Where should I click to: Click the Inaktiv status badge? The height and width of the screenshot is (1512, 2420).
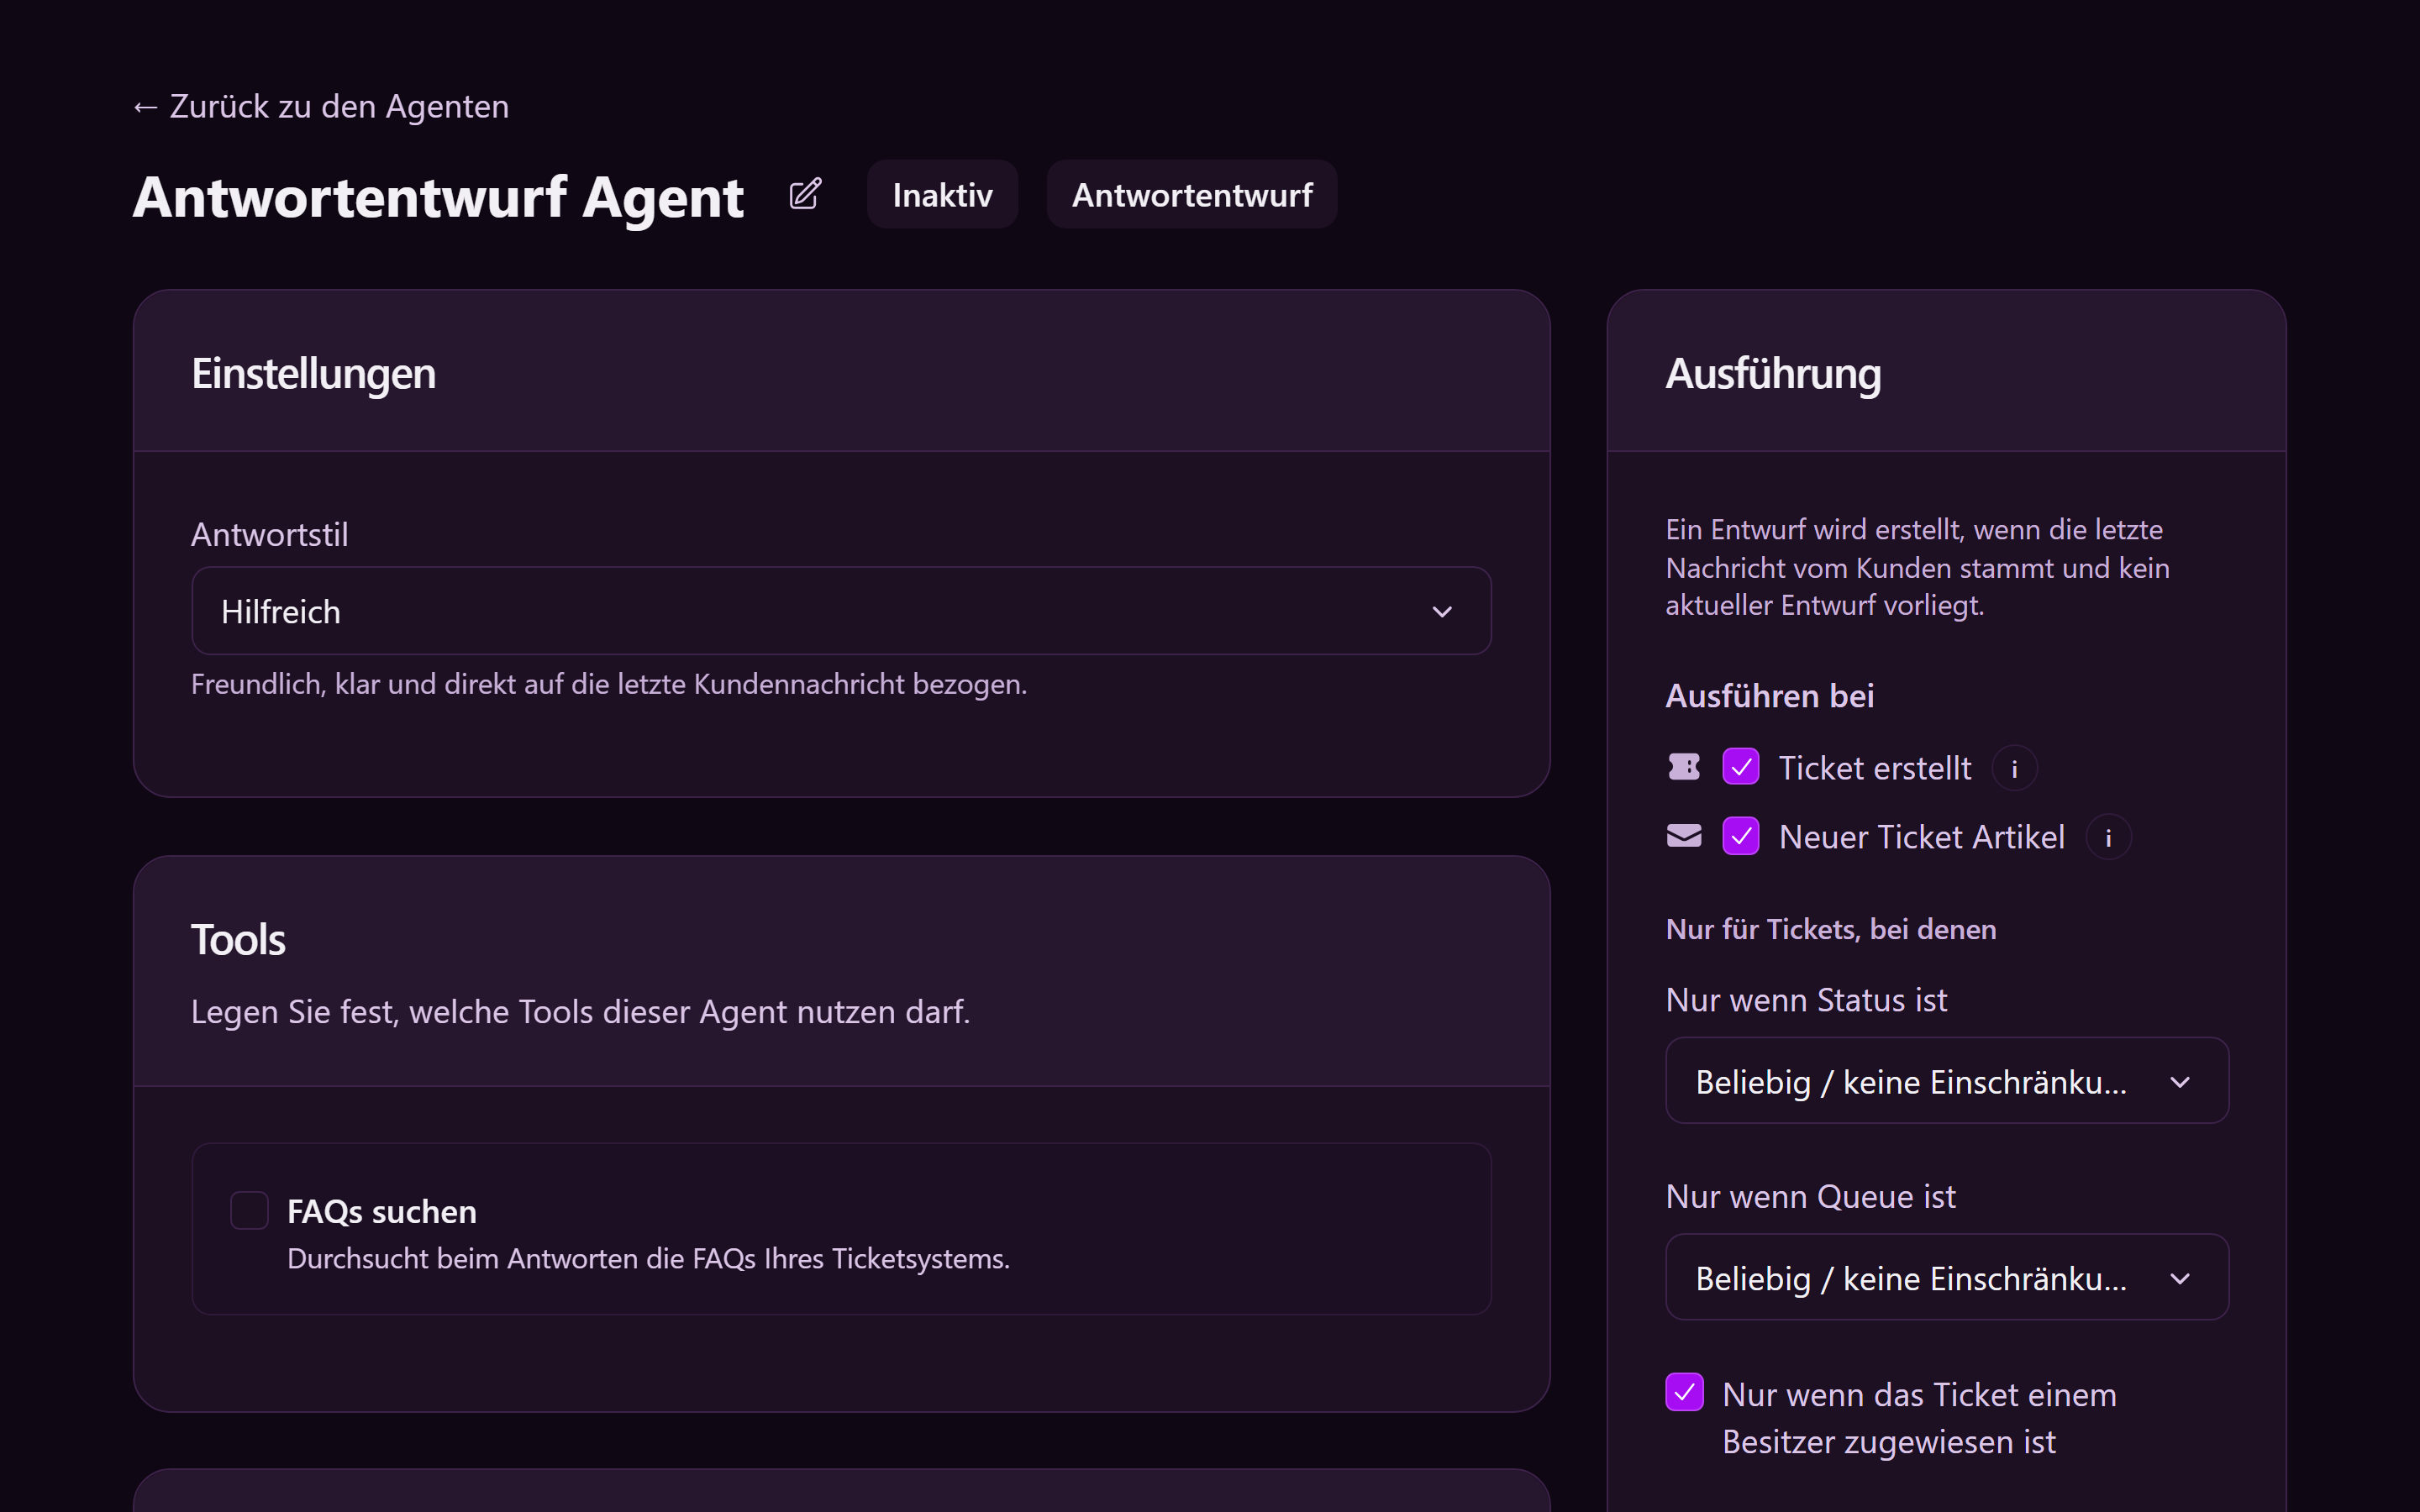point(942,194)
